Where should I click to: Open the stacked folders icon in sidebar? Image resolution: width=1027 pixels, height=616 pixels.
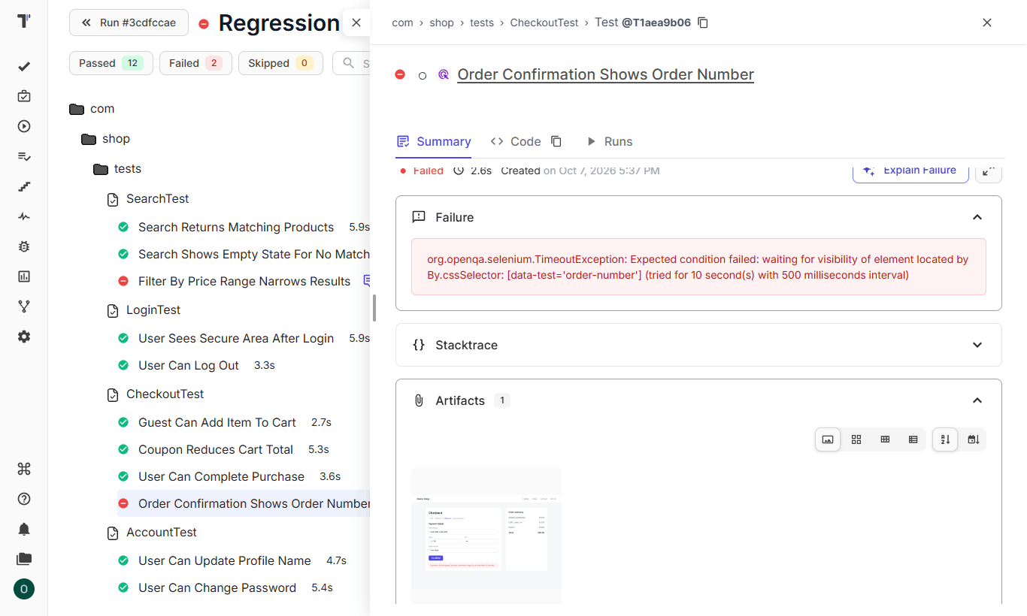[24, 559]
